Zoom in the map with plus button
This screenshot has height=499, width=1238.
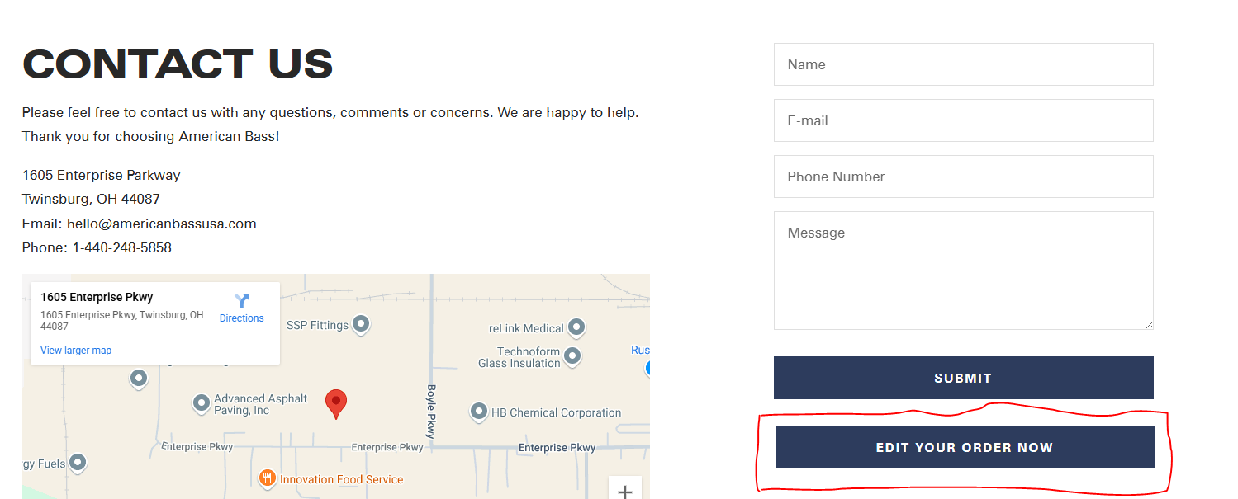[x=625, y=492]
